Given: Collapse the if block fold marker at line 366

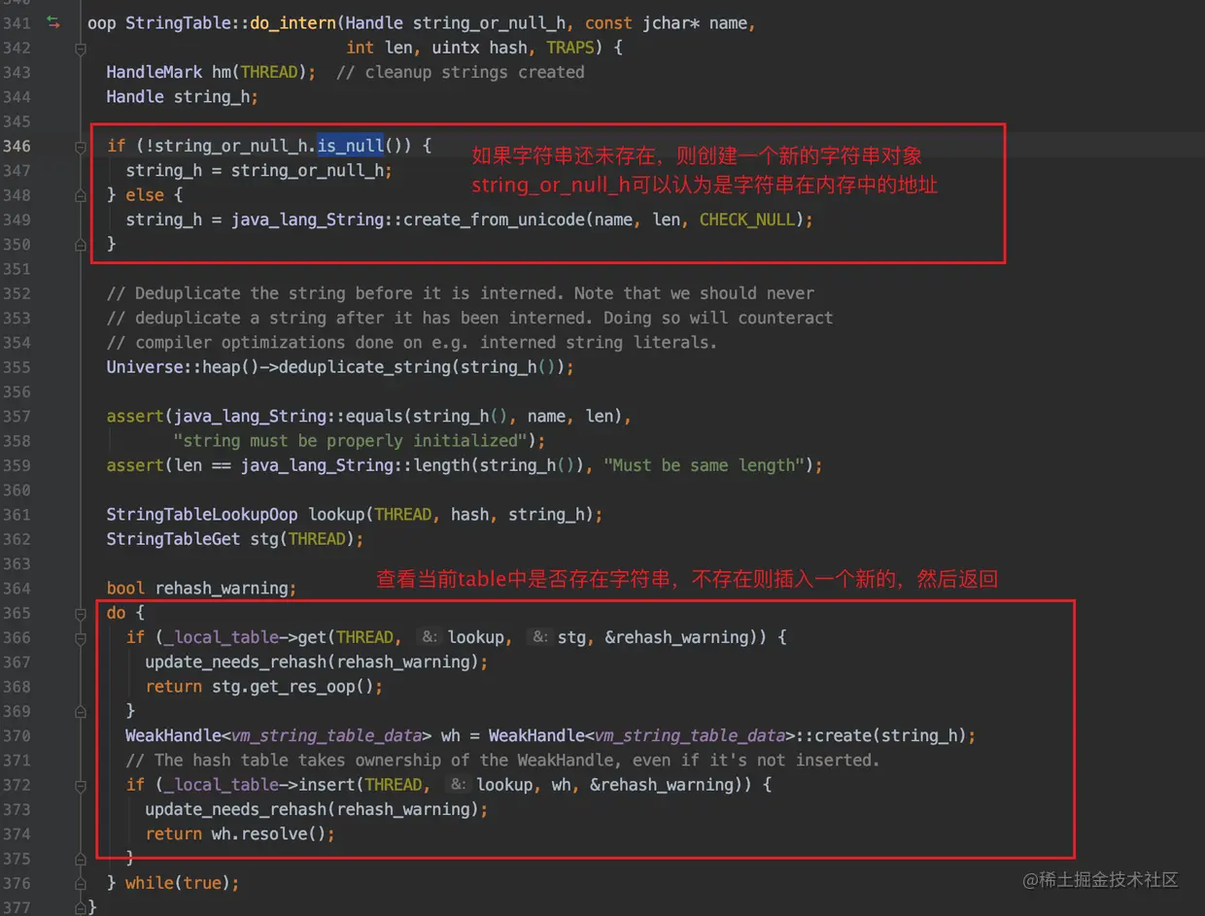Looking at the screenshot, I should coord(82,637).
